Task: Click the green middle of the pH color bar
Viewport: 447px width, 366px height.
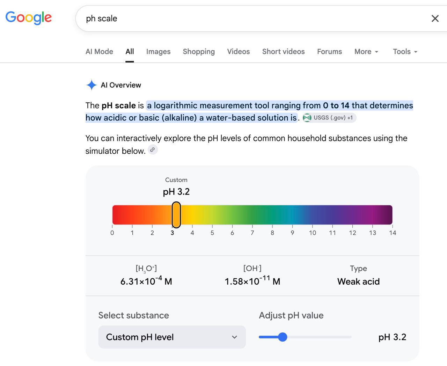Action: [x=251, y=215]
